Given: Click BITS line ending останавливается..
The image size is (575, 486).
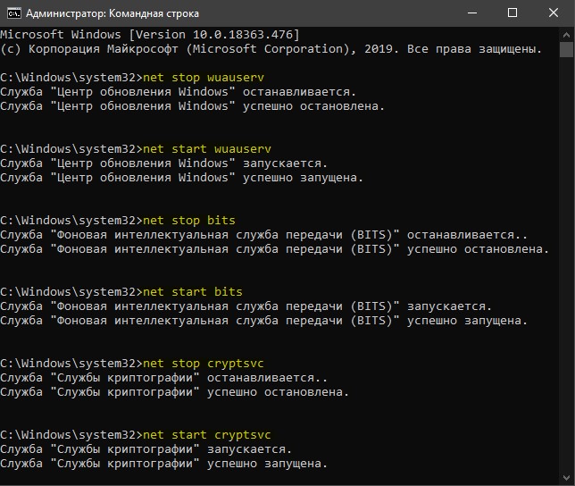Looking at the screenshot, I should [264, 235].
